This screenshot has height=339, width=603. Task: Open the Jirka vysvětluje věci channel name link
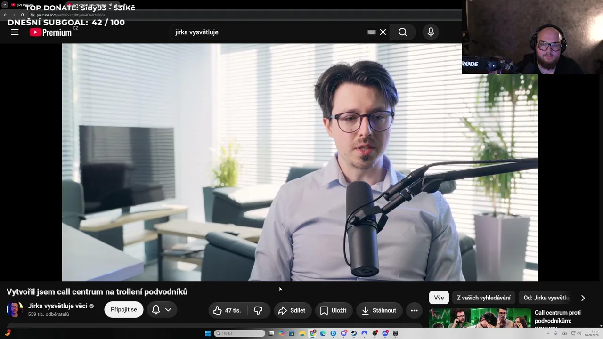point(57,306)
